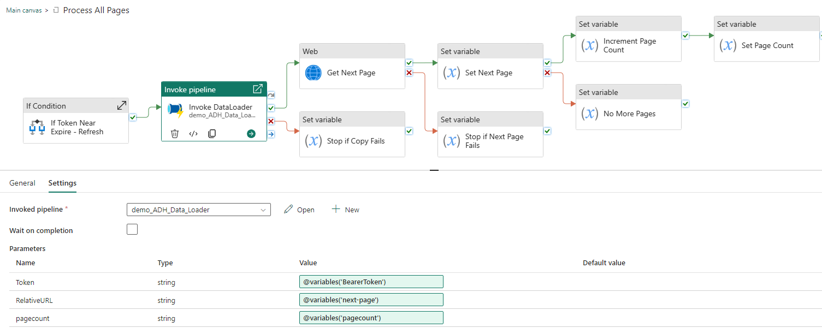
Task: Select the Stop if Next Page Fails label
Action: [494, 141]
